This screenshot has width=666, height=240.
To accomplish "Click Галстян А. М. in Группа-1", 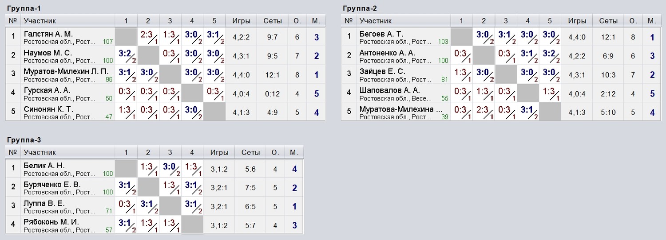I will click(x=48, y=34).
